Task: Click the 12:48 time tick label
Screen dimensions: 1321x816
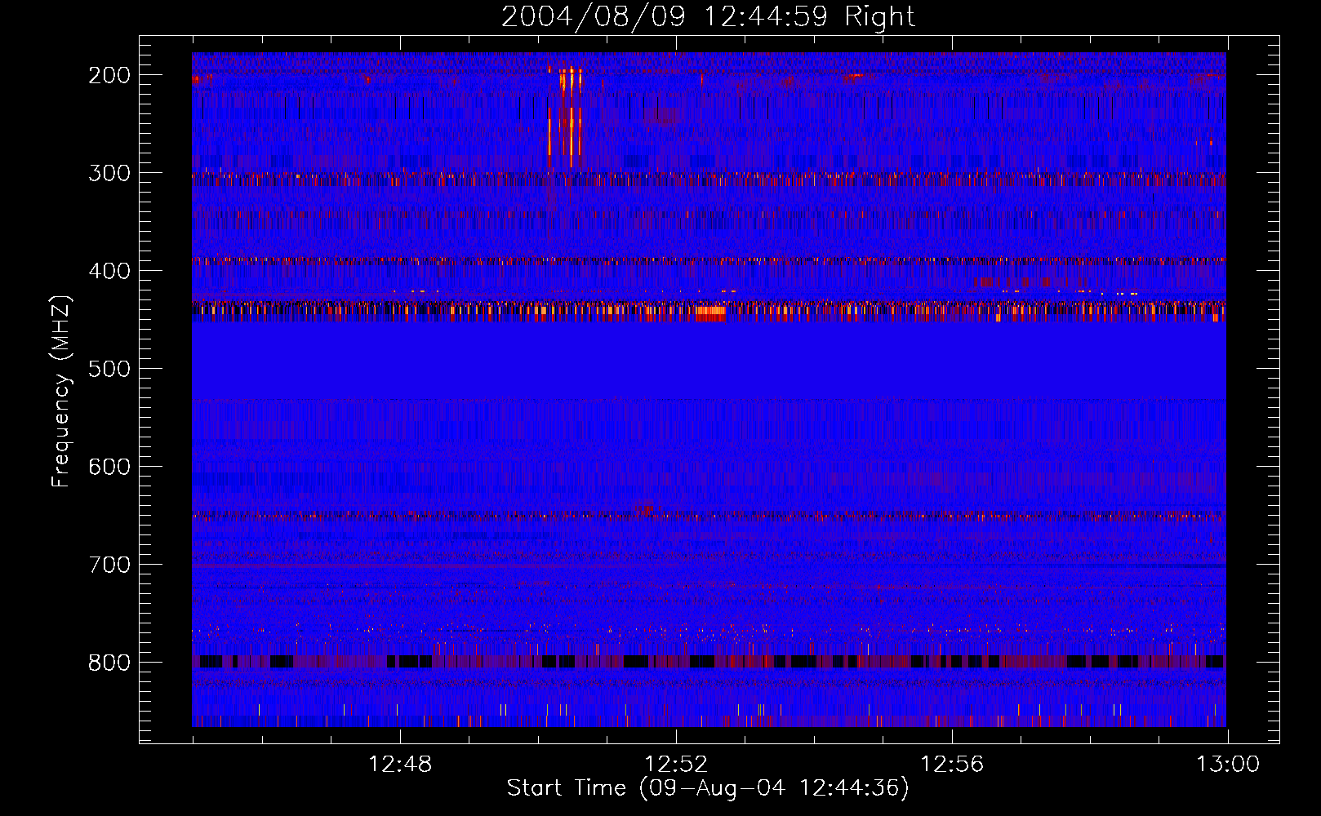Action: point(400,765)
